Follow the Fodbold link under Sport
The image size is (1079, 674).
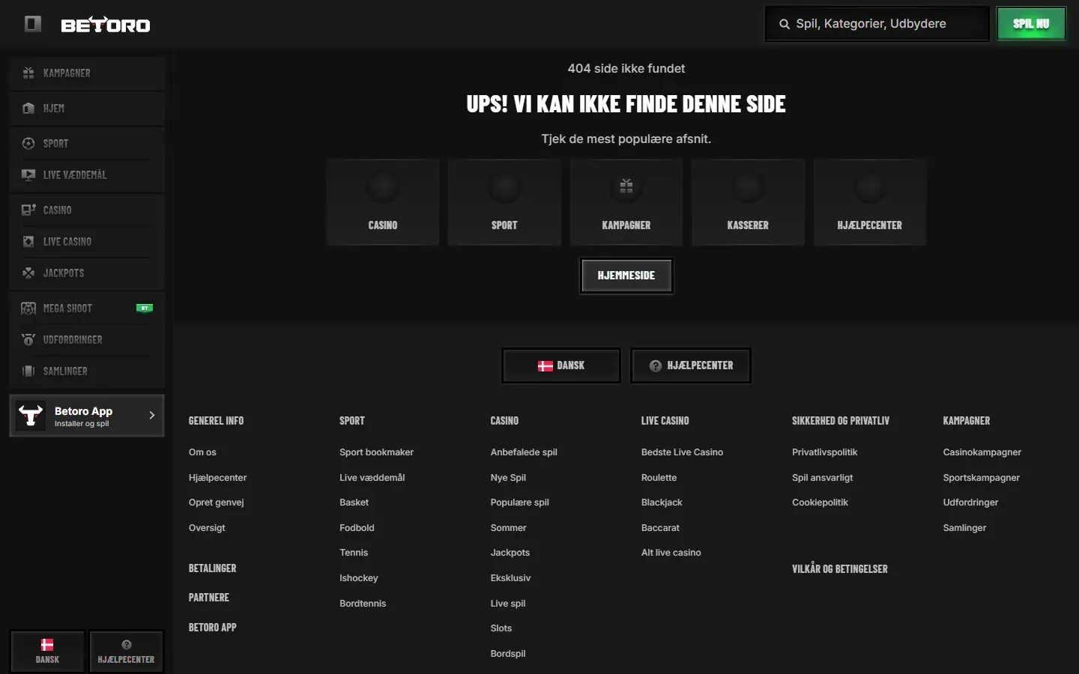click(x=357, y=528)
